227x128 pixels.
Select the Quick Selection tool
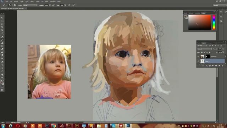(x=2, y=27)
